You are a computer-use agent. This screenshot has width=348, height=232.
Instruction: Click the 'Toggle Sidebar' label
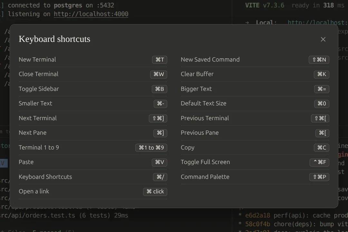click(x=39, y=89)
